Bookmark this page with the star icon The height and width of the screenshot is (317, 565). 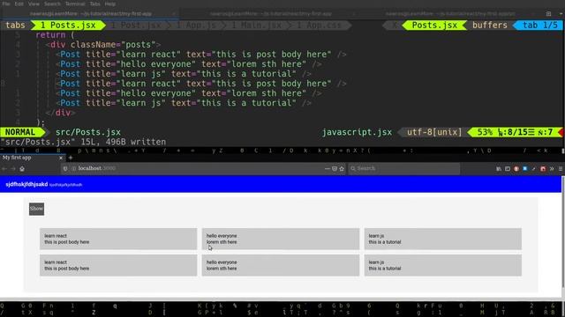342,168
